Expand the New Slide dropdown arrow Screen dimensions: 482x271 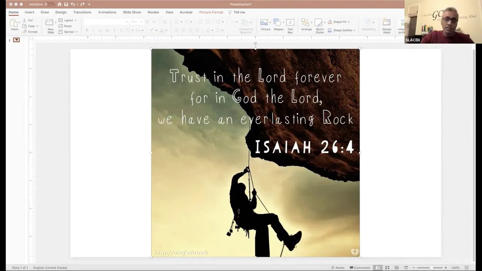click(x=56, y=23)
